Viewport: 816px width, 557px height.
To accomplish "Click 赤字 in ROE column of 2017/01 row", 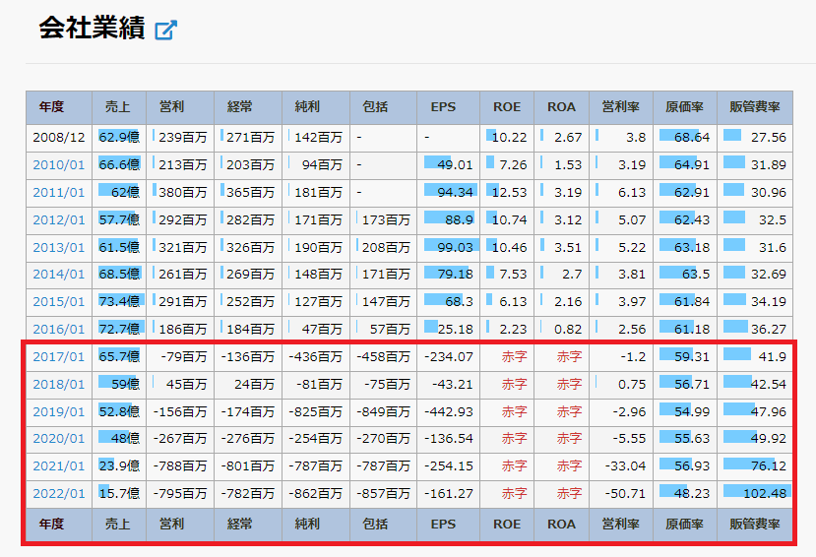I will (514, 357).
